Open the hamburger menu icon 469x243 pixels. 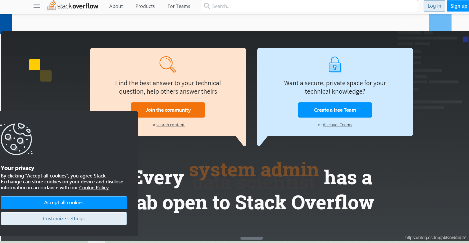pyautogui.click(x=37, y=6)
